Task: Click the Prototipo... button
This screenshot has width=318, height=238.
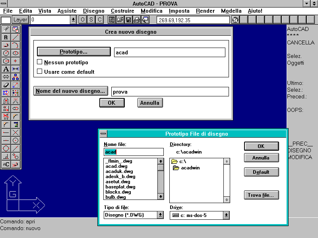Action: (74, 52)
